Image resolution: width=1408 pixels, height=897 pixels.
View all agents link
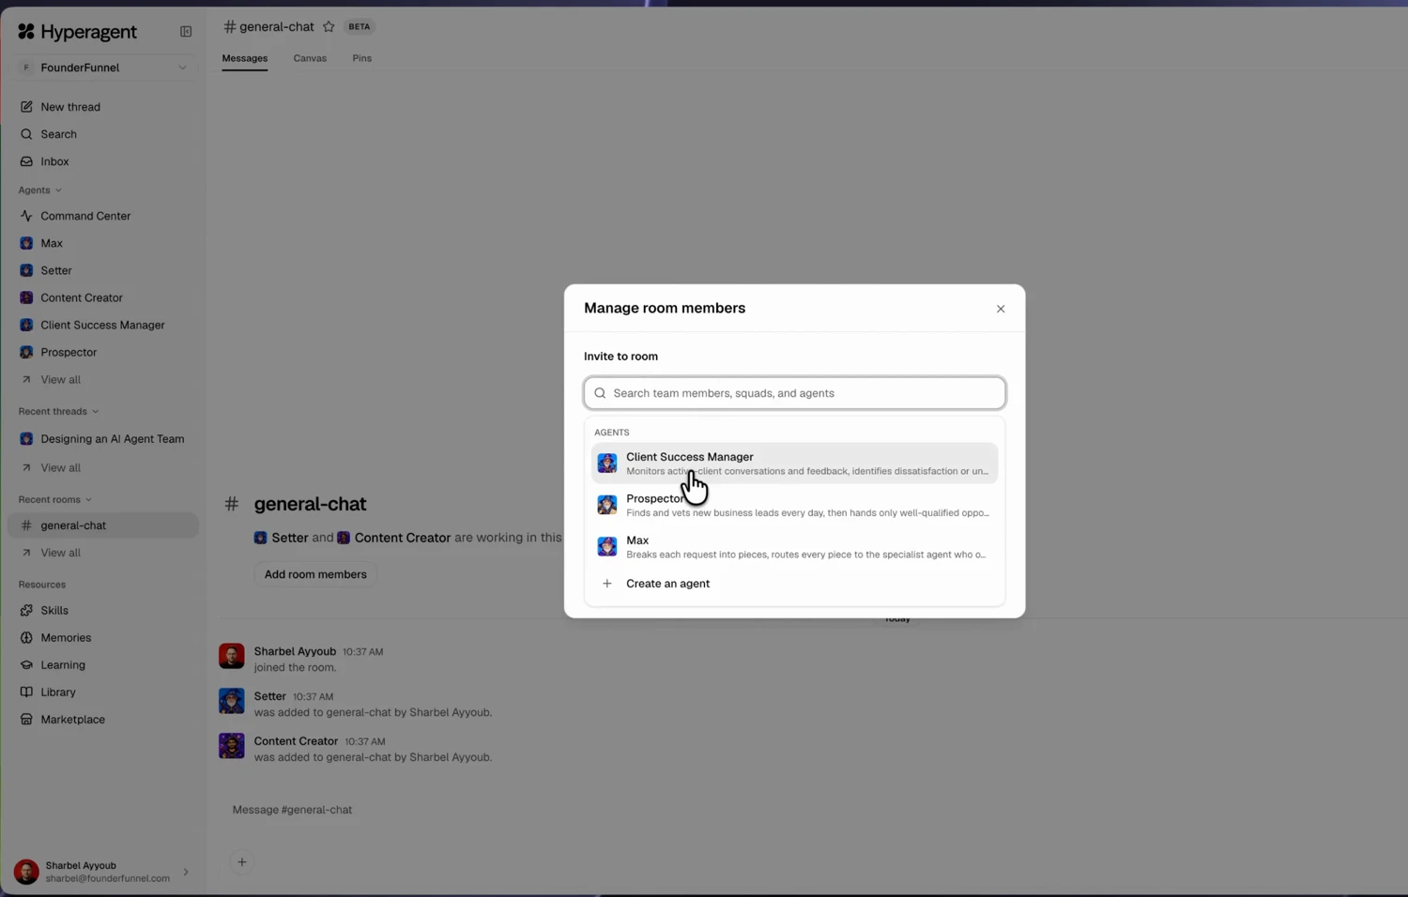(60, 380)
